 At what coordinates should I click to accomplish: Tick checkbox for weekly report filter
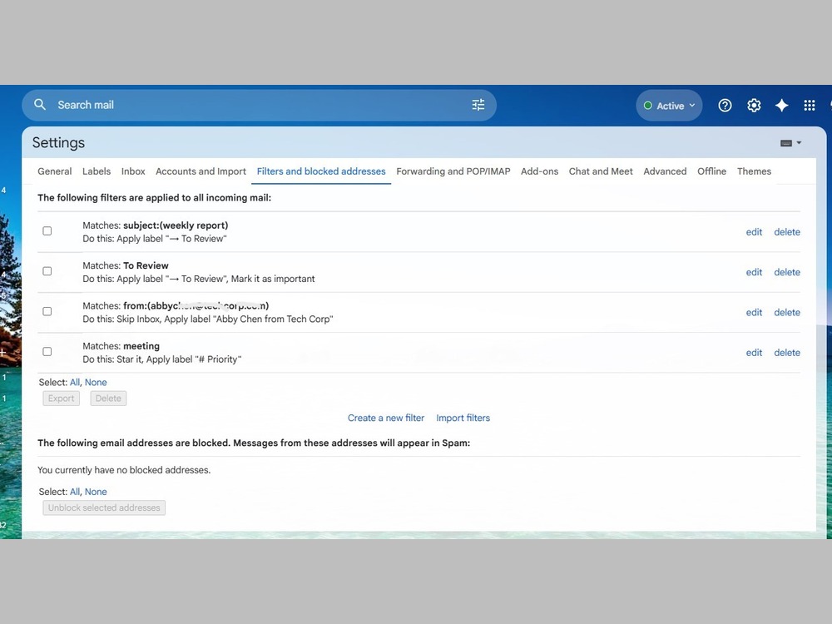(x=47, y=230)
